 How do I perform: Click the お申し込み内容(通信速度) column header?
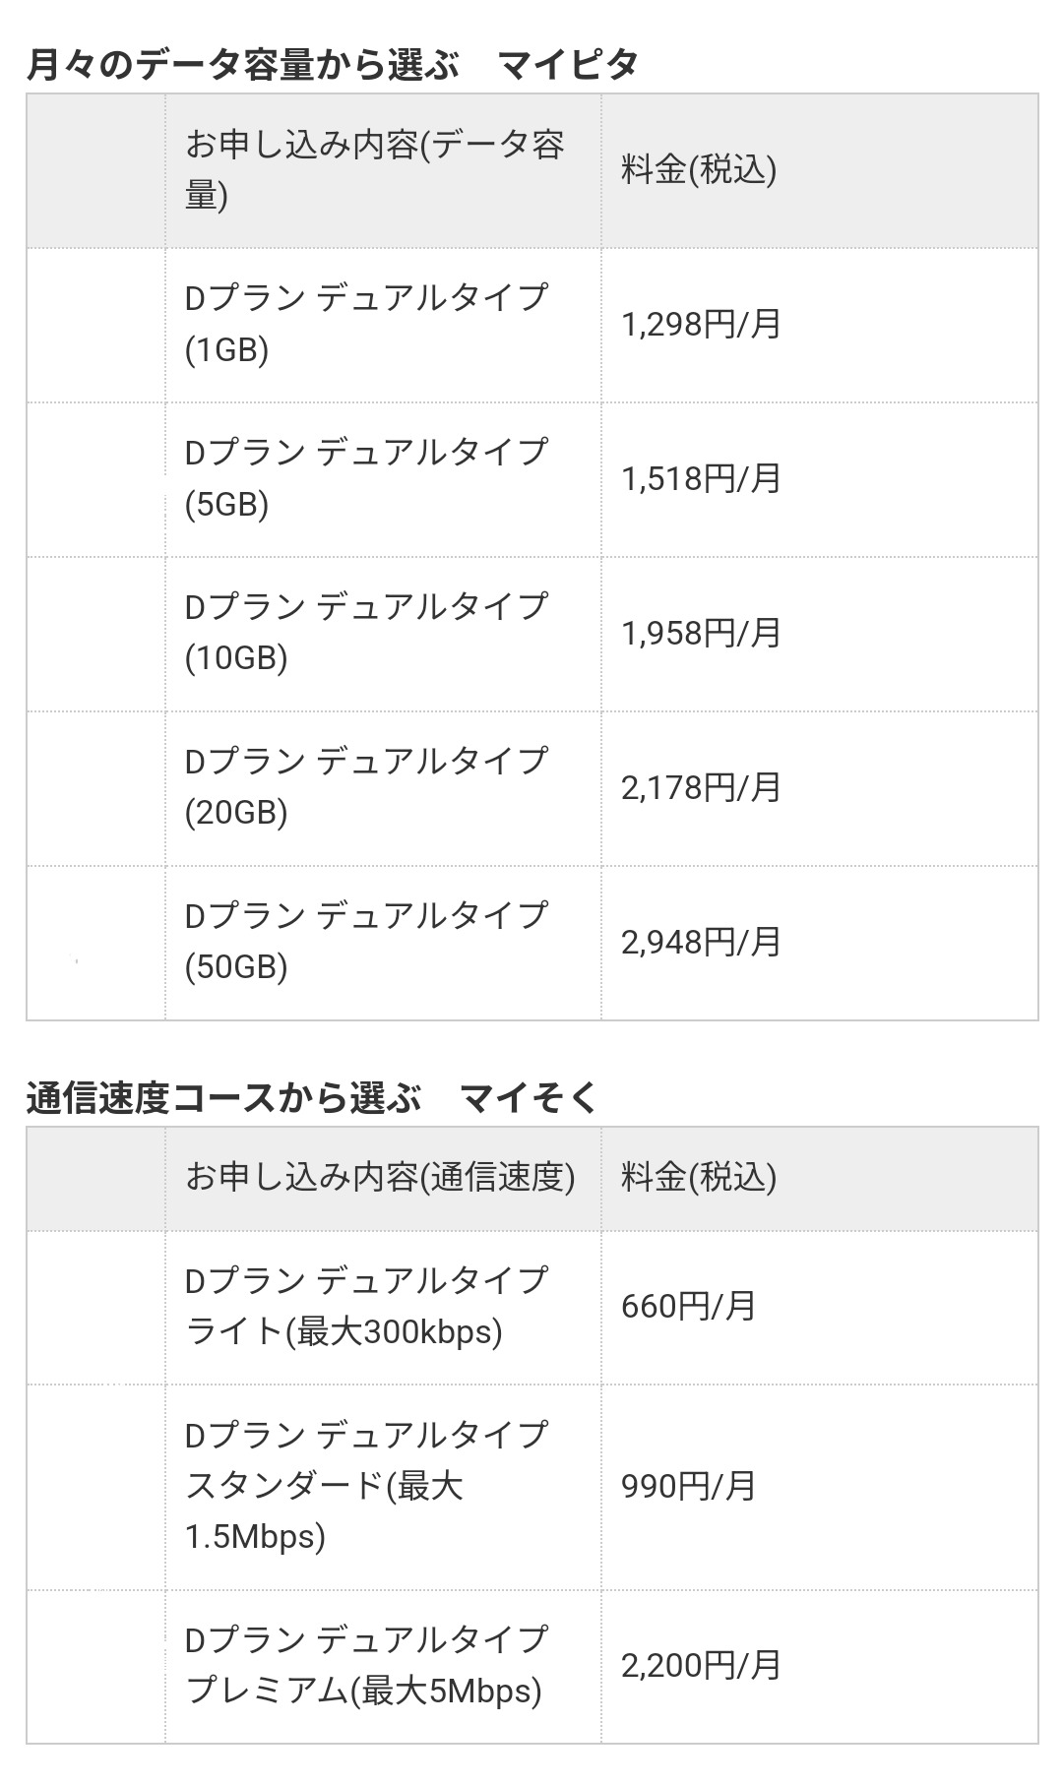point(382,1177)
